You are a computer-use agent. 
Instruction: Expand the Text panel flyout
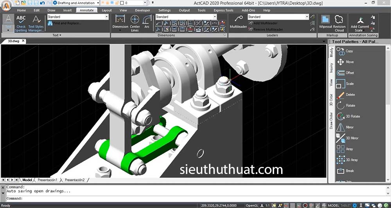pyautogui.click(x=56, y=35)
